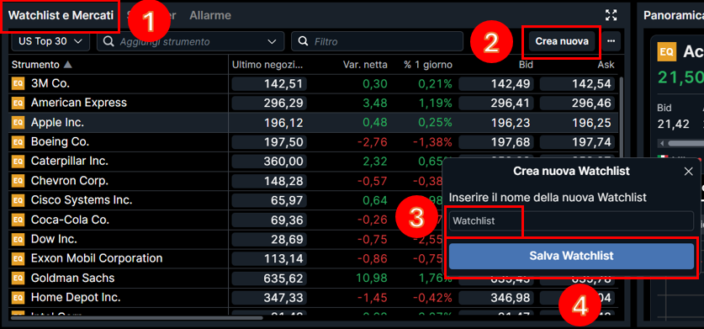Image resolution: width=704 pixels, height=329 pixels.
Task: Click the Filtro search field
Action: (377, 41)
